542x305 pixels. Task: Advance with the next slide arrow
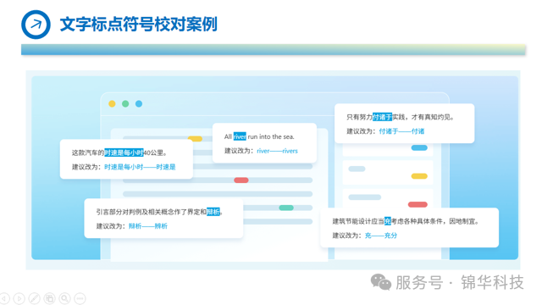click(19, 298)
